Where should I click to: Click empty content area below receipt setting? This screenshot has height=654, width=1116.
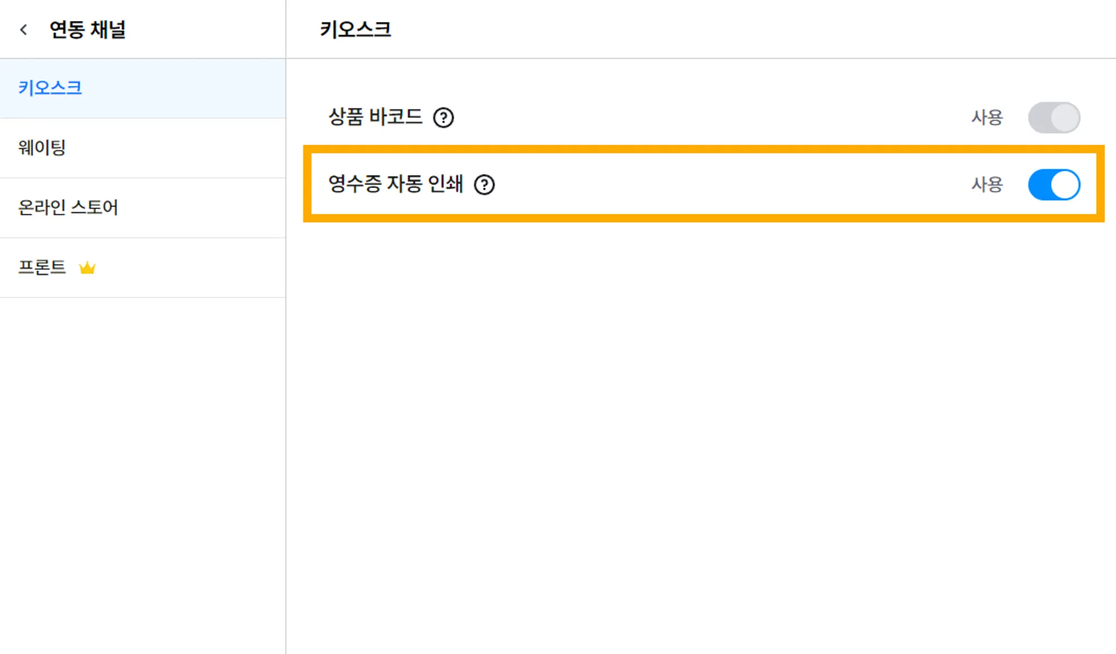pos(698,419)
